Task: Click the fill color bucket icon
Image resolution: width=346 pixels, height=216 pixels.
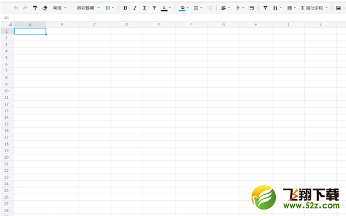Action: pos(183,8)
